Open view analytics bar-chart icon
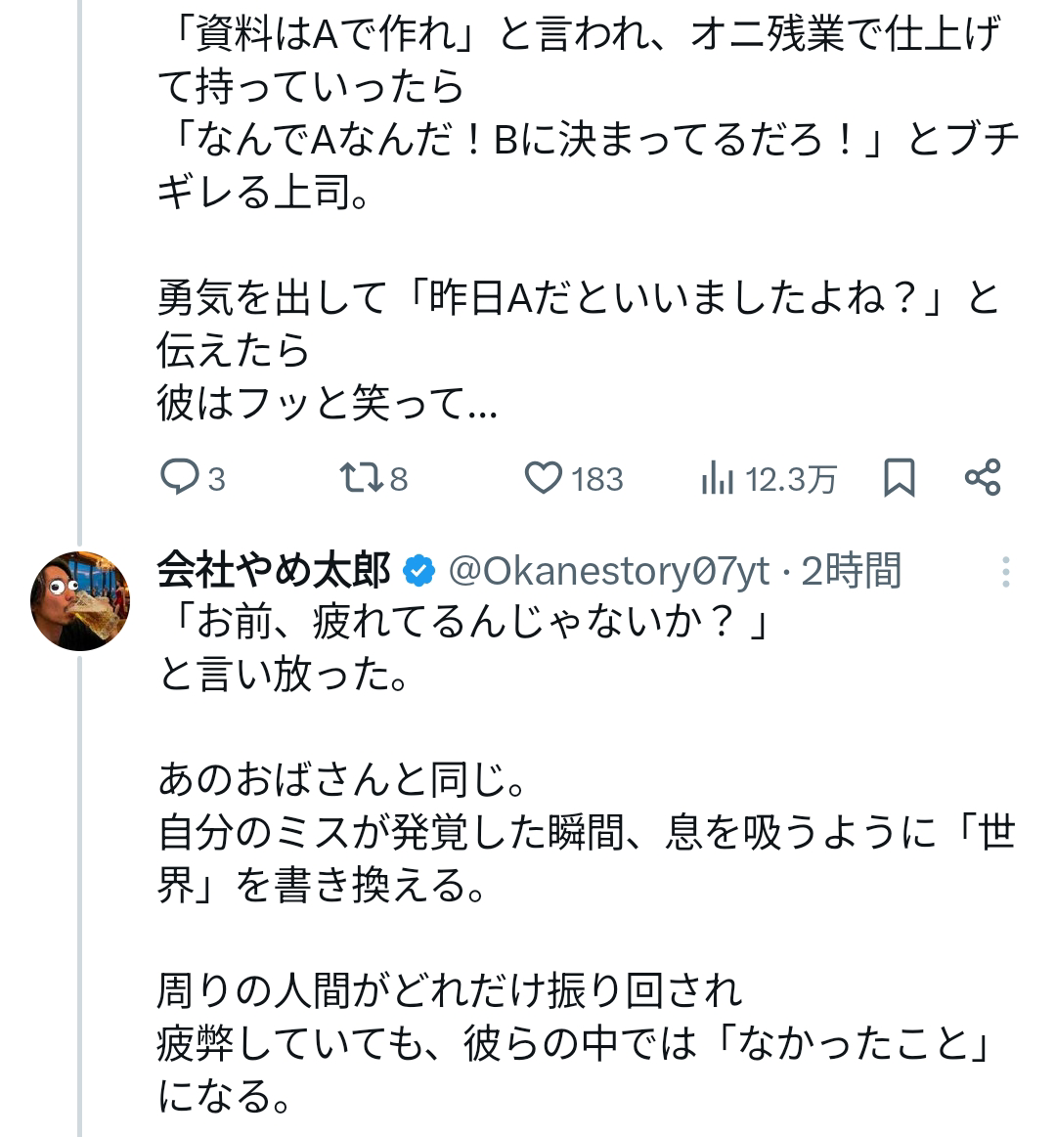This screenshot has height=1137, width=1055. click(x=717, y=479)
